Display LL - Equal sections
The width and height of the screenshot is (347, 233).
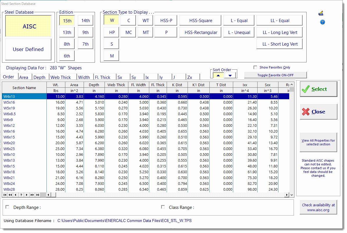[280, 20]
